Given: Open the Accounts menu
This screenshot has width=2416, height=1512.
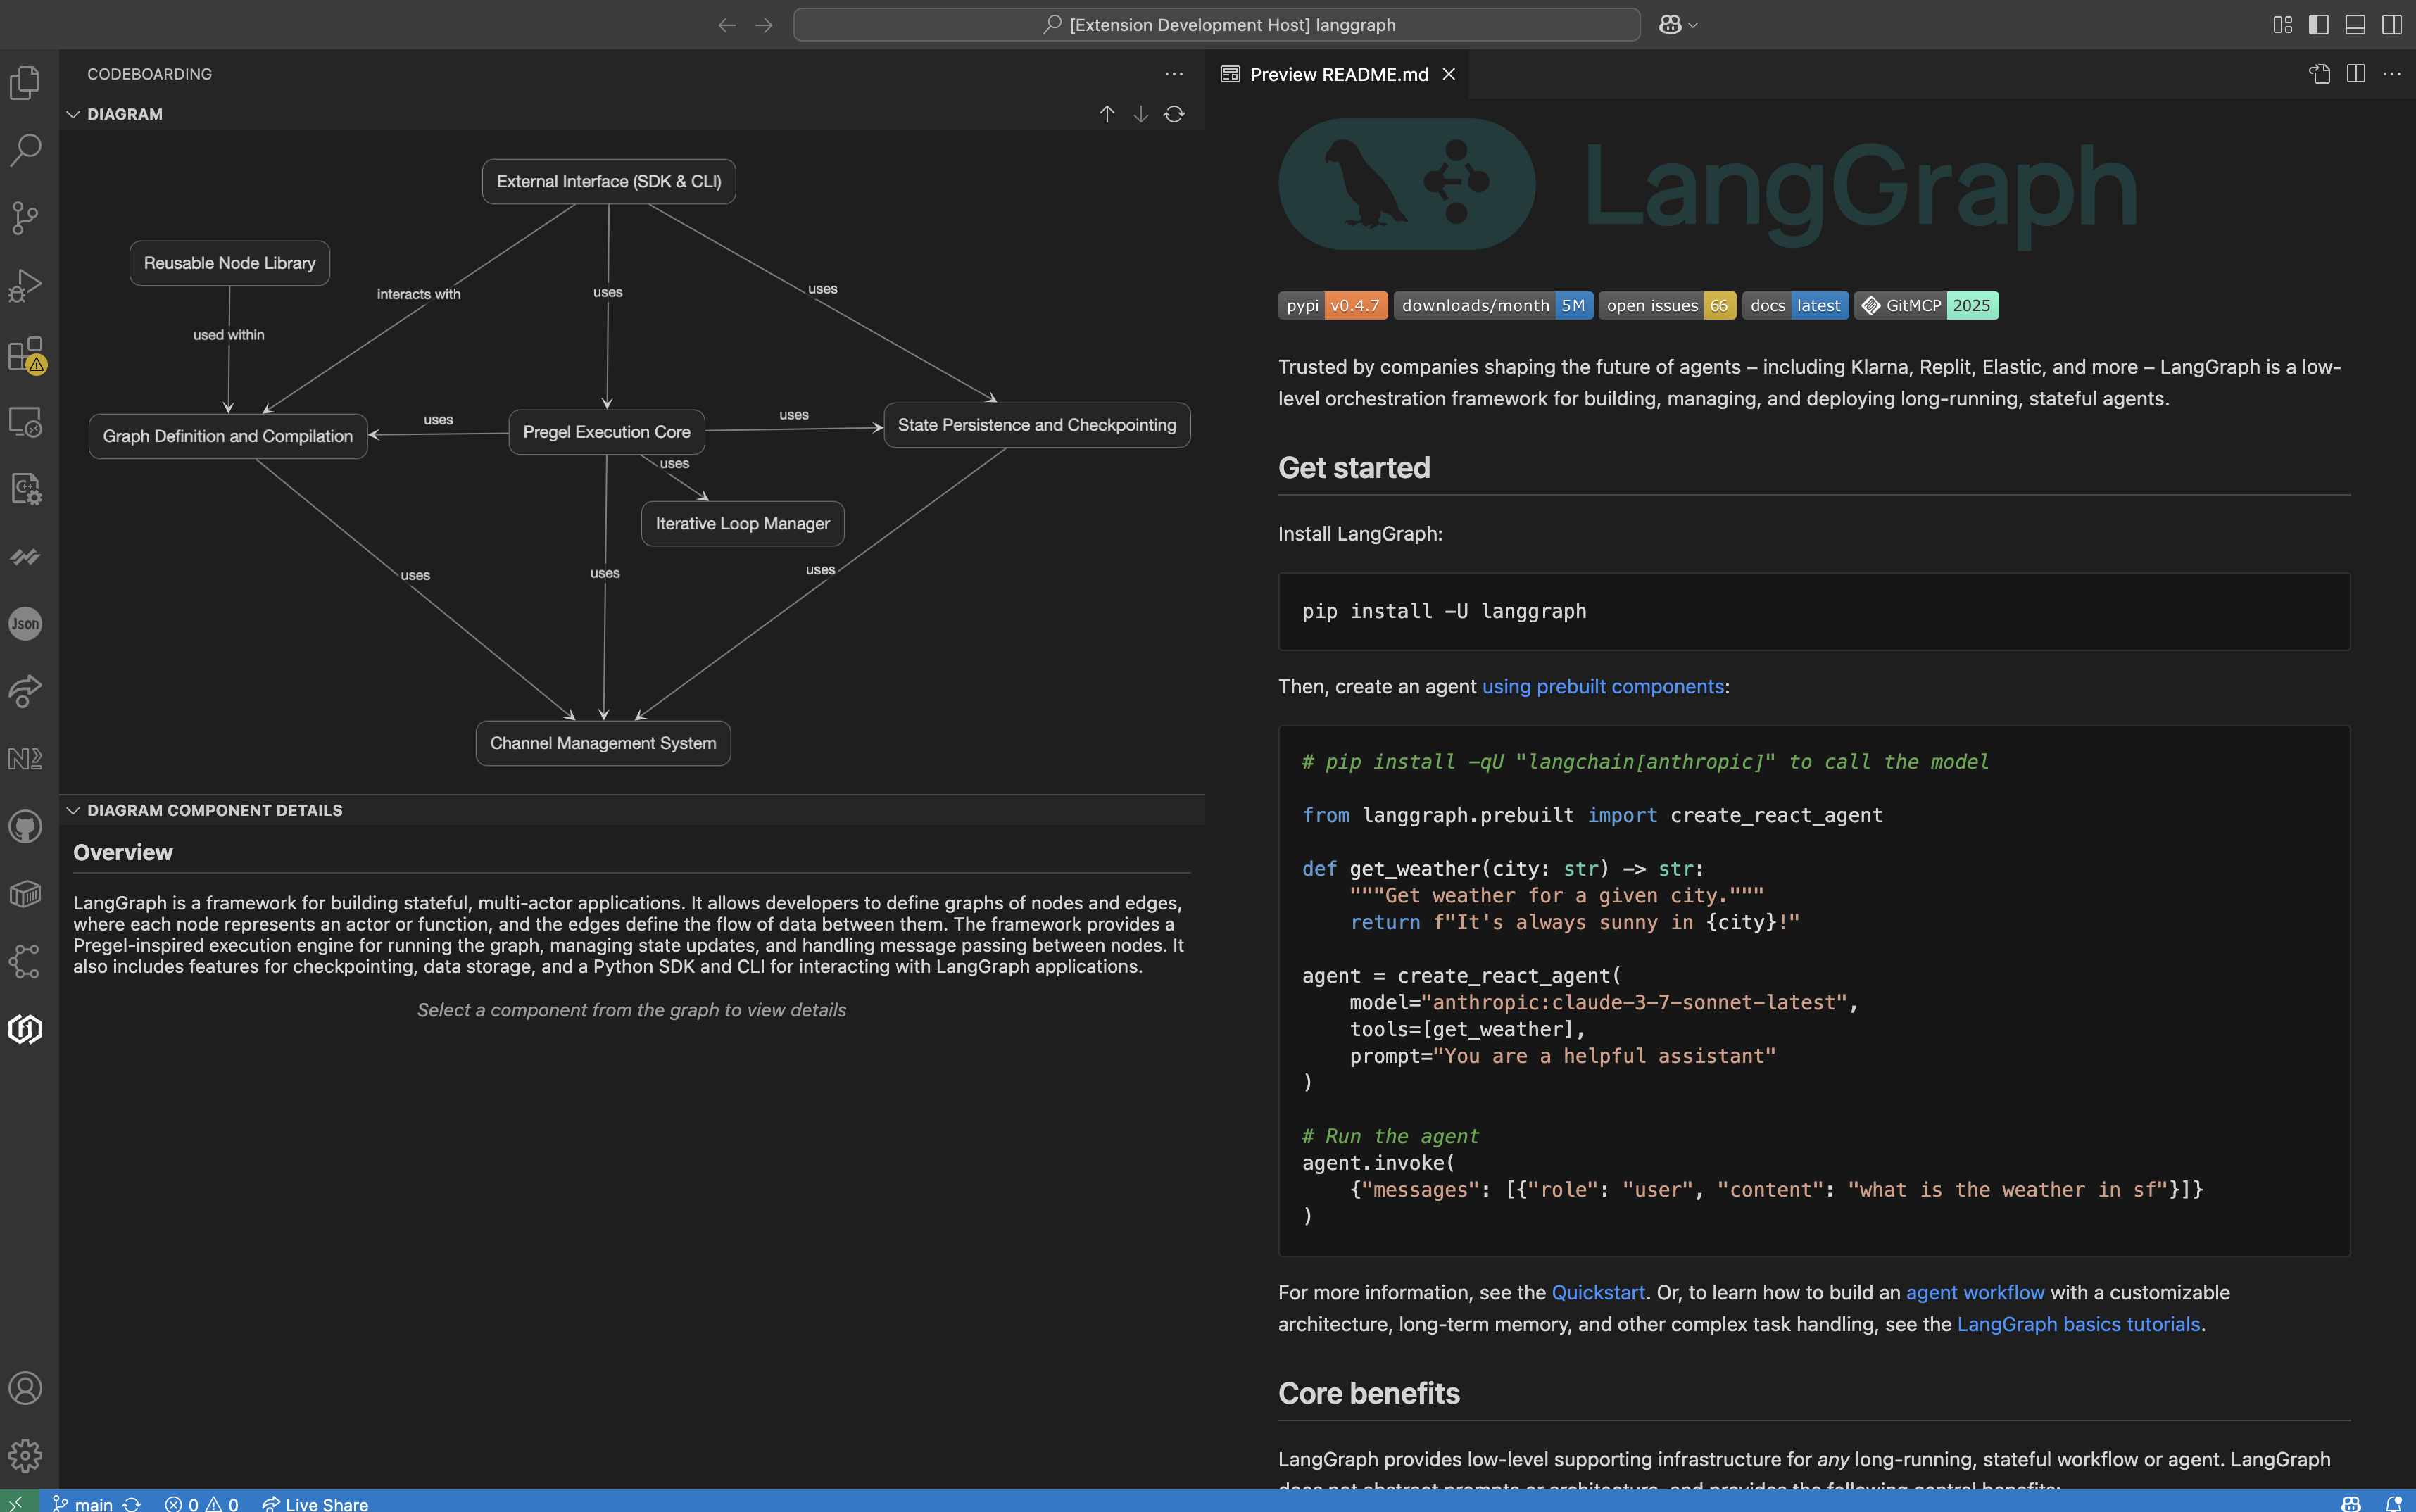Looking at the screenshot, I should pos(25,1388).
